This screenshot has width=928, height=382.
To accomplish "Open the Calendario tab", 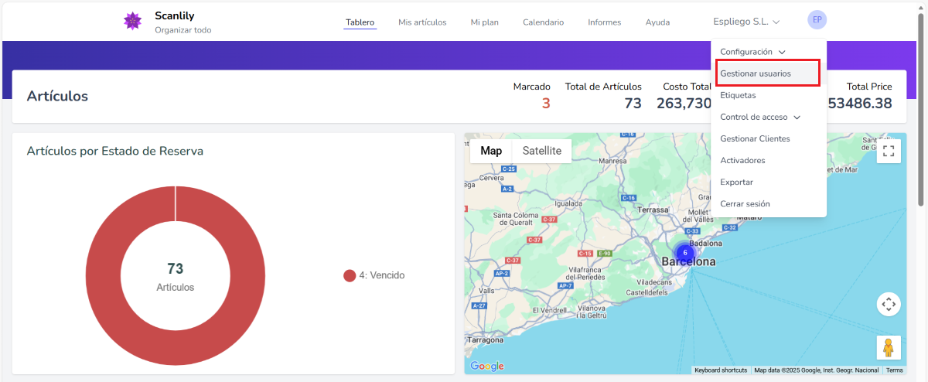I will (543, 22).
